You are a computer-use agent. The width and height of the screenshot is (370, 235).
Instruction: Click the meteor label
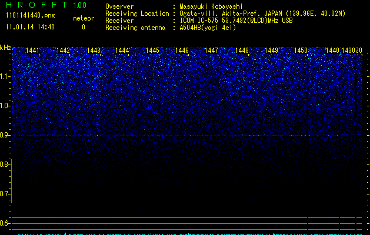pos(84,18)
